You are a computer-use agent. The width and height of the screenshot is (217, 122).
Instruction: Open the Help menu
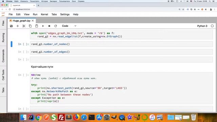(x=76, y=14)
